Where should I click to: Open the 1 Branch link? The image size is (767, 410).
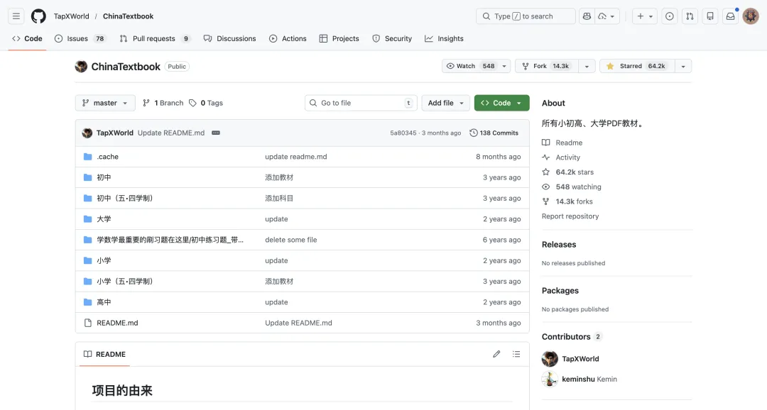(x=163, y=103)
